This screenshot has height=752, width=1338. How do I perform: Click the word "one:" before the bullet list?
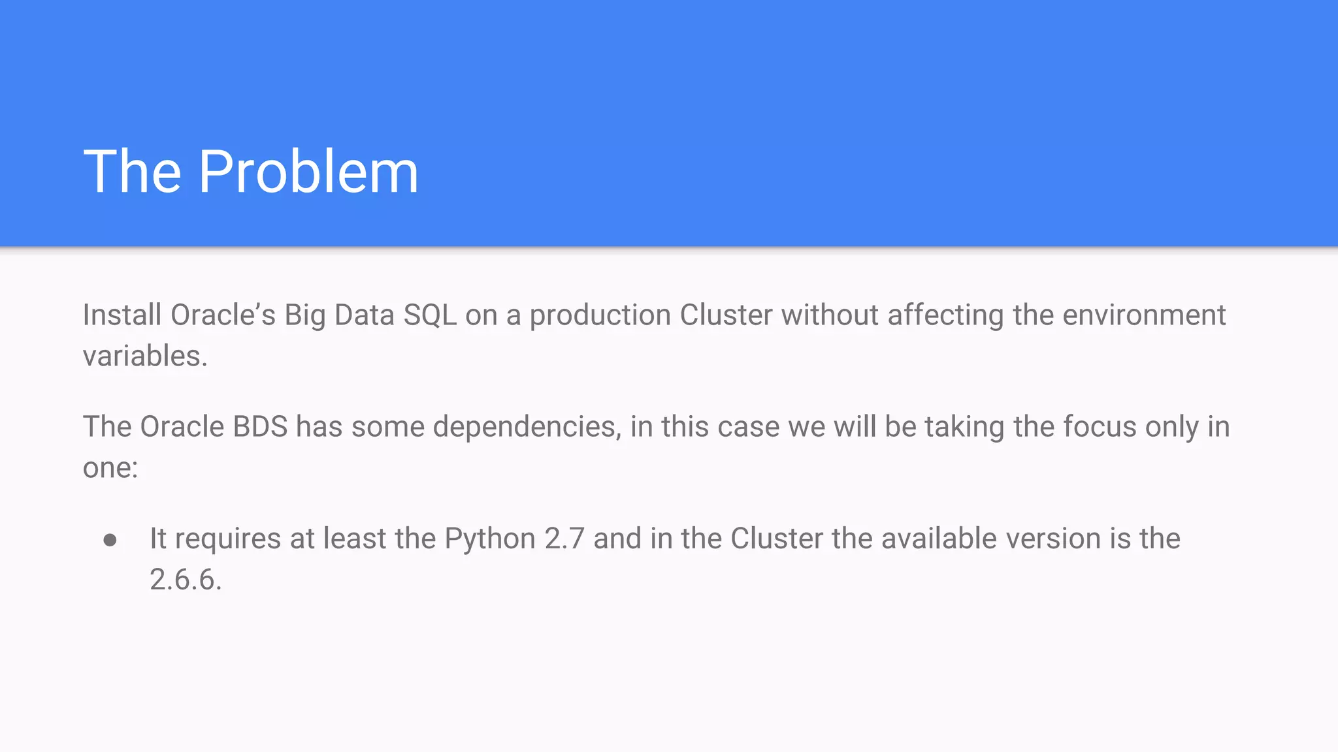pyautogui.click(x=110, y=468)
